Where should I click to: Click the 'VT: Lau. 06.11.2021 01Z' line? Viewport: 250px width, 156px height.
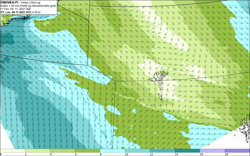[x=20, y=12]
